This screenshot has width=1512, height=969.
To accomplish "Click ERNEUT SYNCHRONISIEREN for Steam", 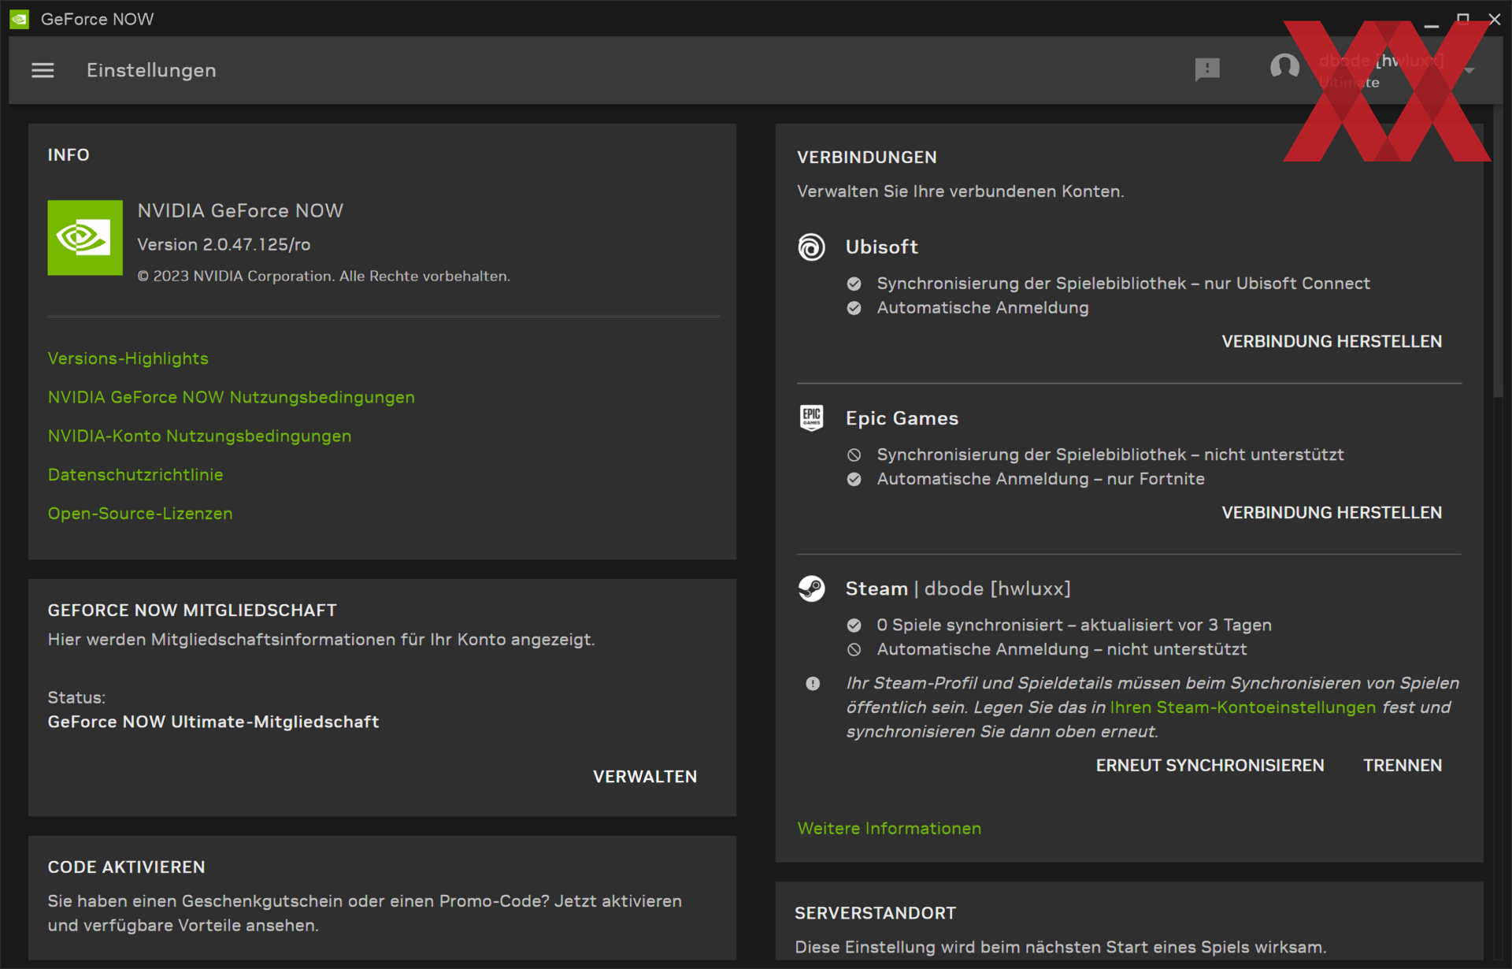I will pos(1210,765).
